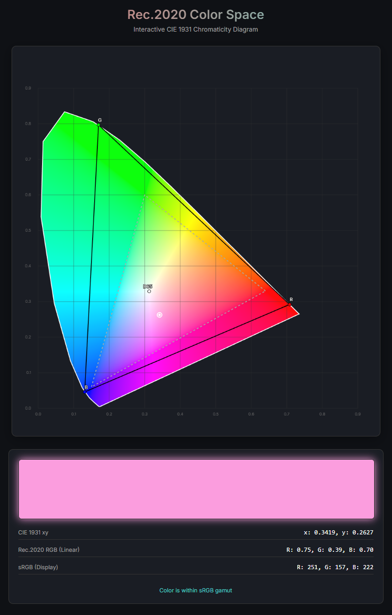Screen dimensions: 392x615
Task: Click the pink color preview swatch
Action: click(196, 489)
